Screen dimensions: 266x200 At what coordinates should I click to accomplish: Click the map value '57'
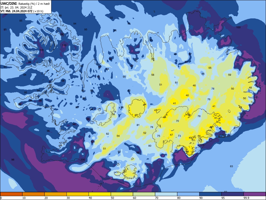tap(153, 59)
